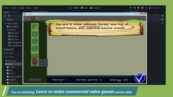Confirm with the blue checkmark button
Image resolution: width=173 pixels, height=97 pixels.
140,78
